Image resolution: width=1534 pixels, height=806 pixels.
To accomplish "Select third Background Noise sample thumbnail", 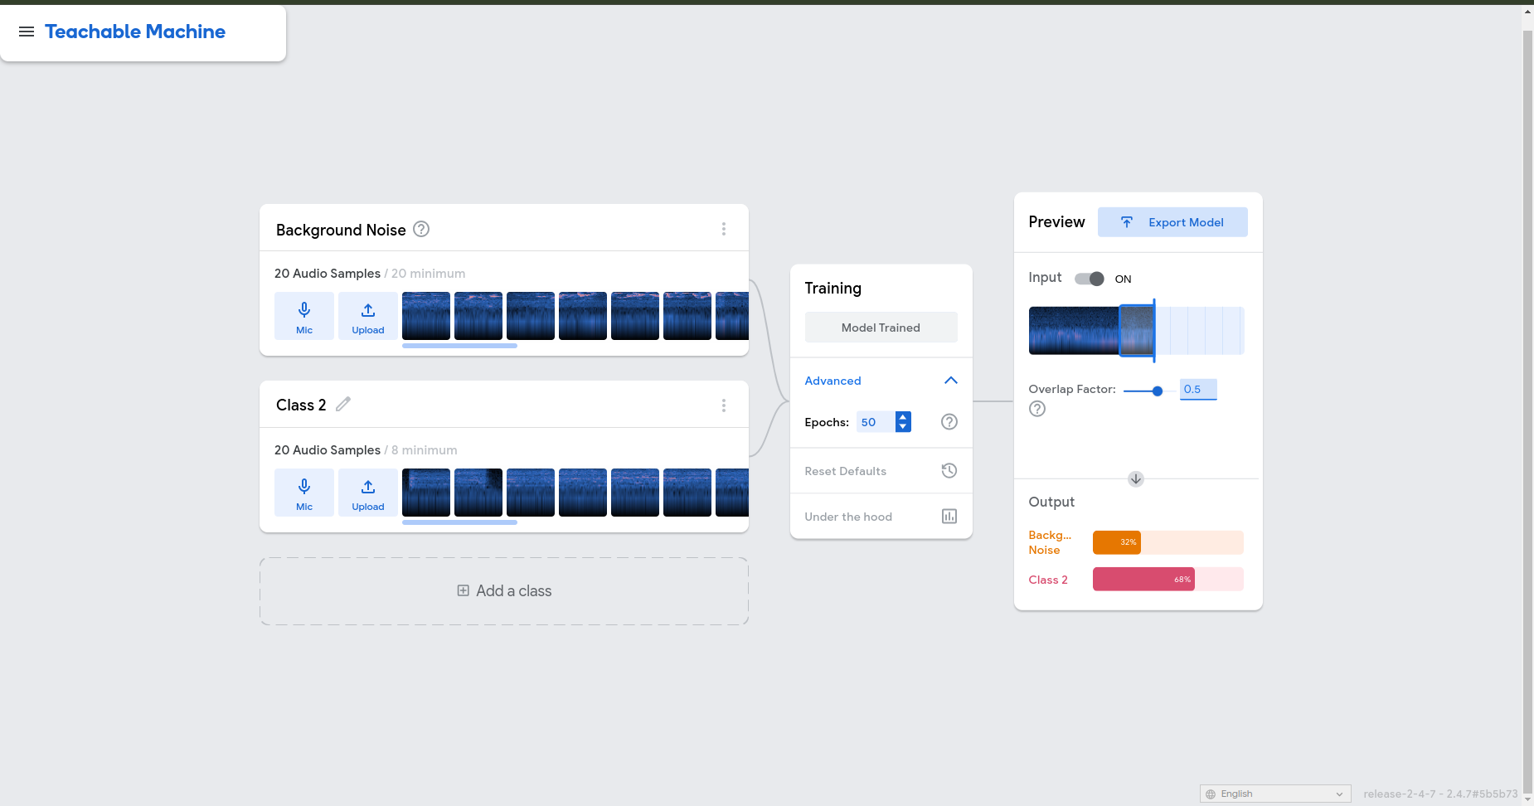I will pyautogui.click(x=531, y=316).
